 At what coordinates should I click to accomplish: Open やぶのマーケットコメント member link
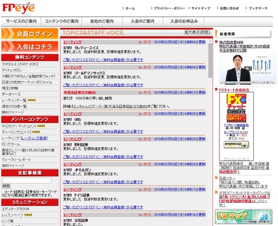click(x=19, y=126)
